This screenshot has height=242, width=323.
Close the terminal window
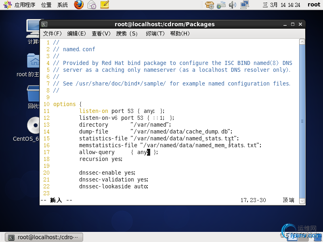coord(300,24)
